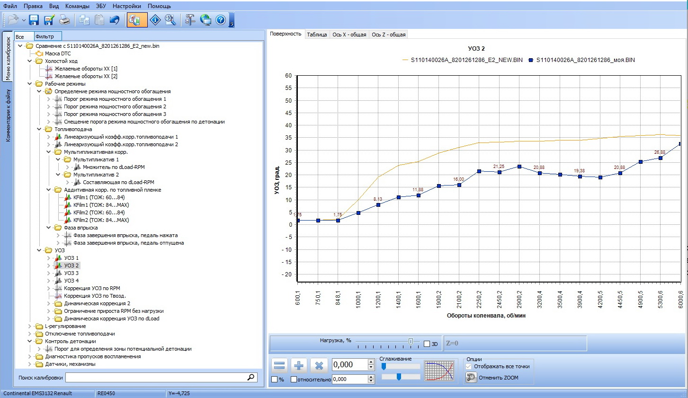This screenshot has height=398, width=688.
Task: Open the blue question mark help icon
Action: point(221,20)
